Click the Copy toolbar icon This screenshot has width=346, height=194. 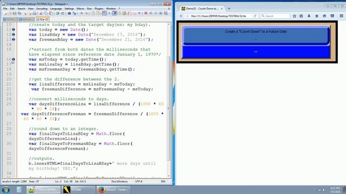[x=46, y=13]
